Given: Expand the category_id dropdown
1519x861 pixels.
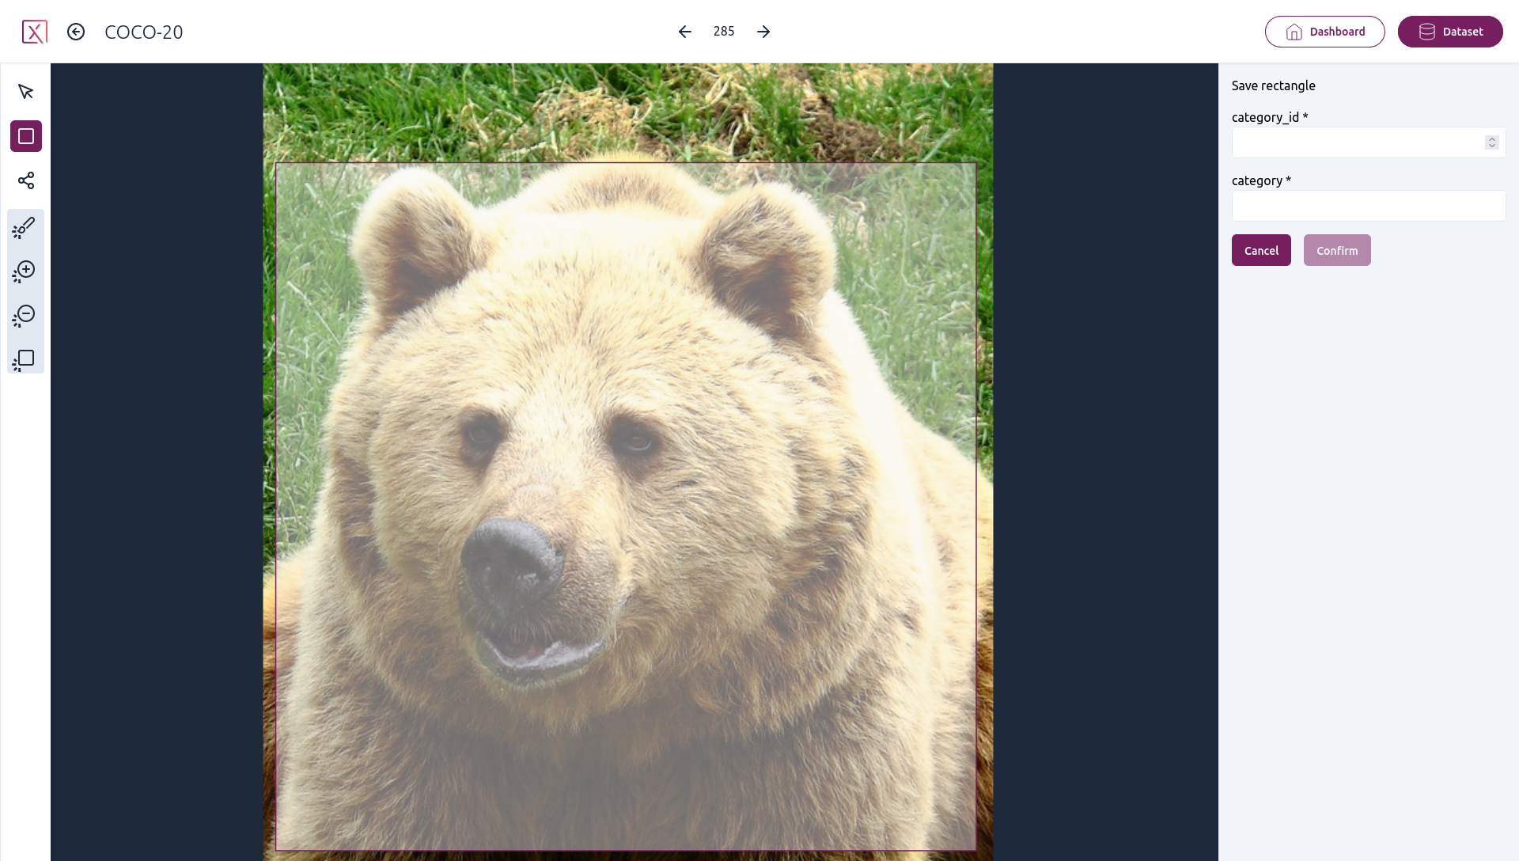Looking at the screenshot, I should point(1491,142).
